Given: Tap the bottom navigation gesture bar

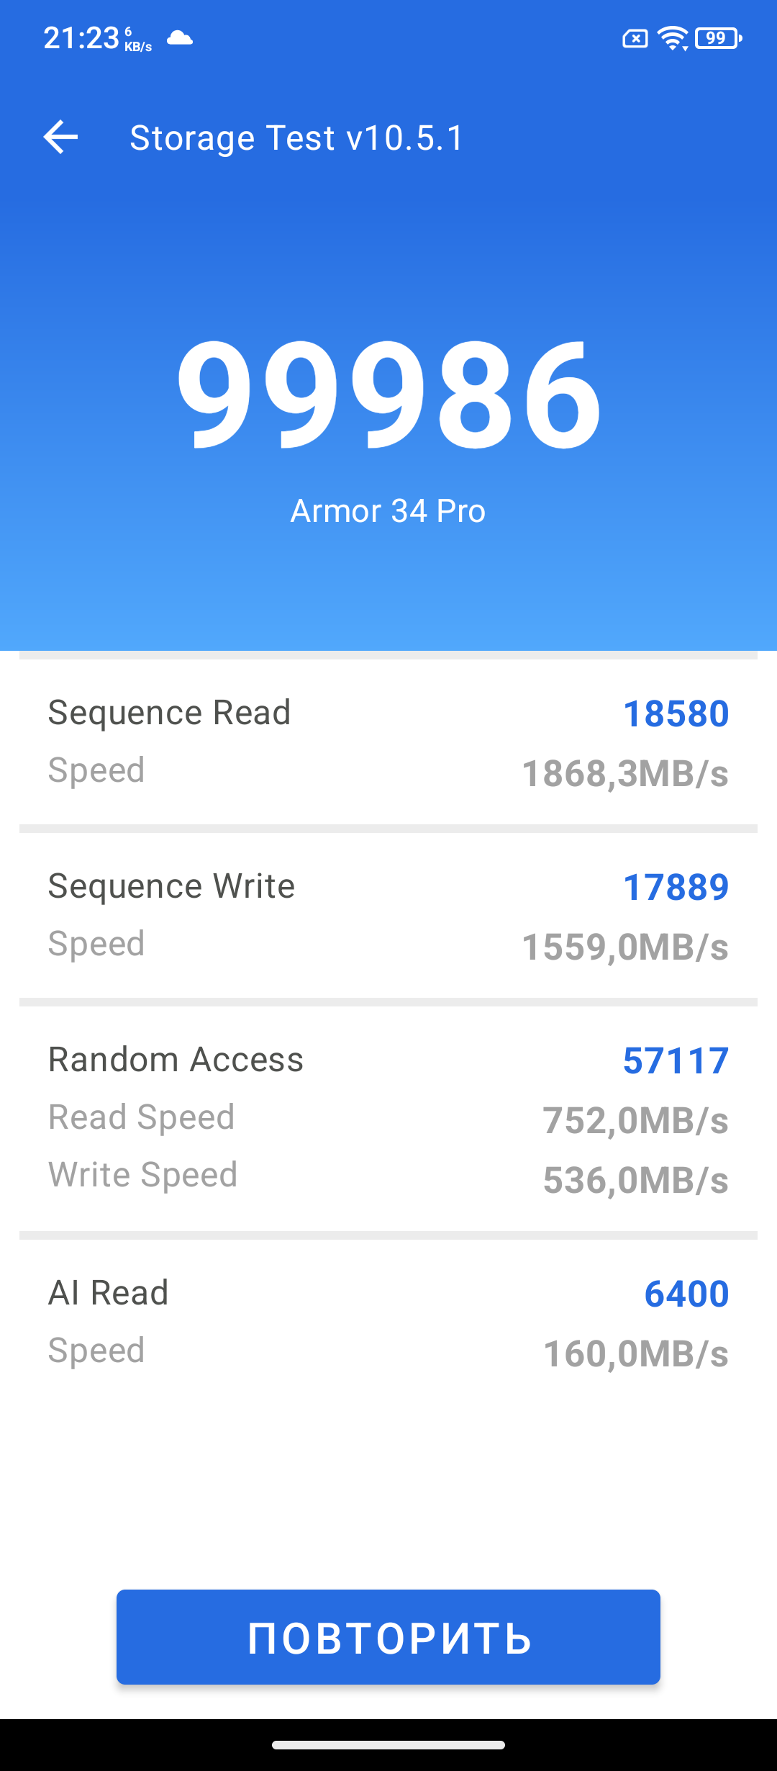Looking at the screenshot, I should point(388,1744).
